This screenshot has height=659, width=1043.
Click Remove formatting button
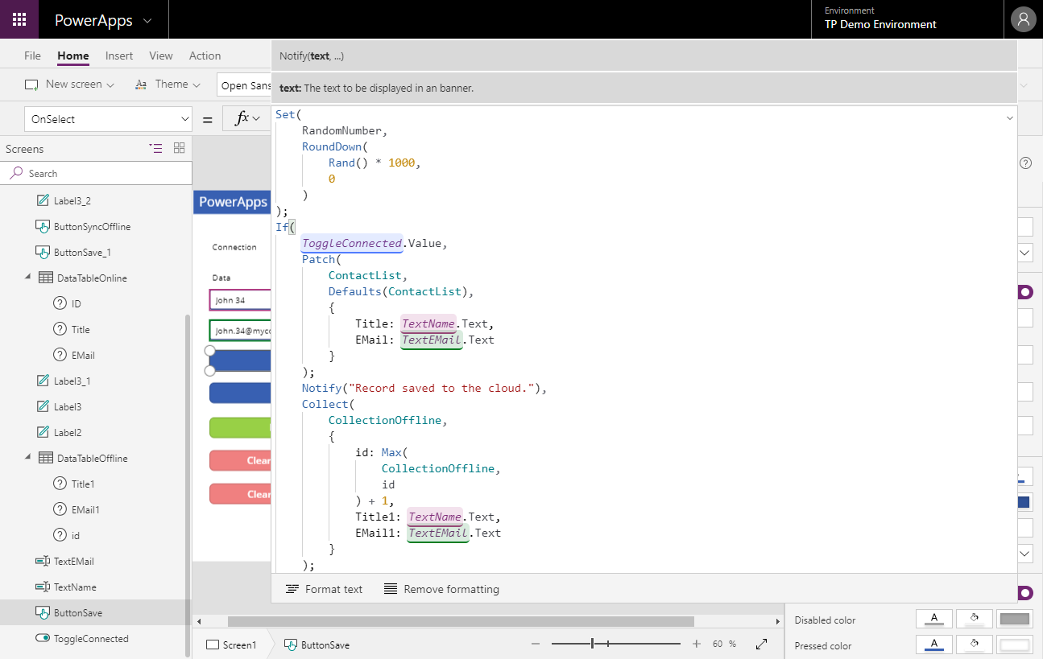click(441, 589)
